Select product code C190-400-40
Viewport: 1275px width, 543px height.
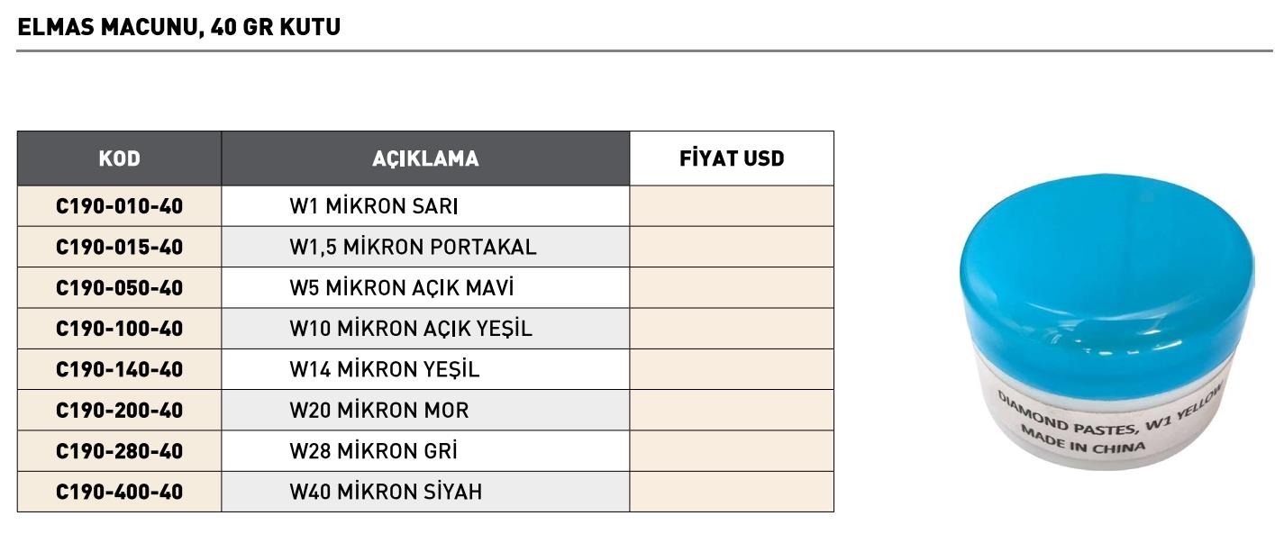(x=119, y=492)
